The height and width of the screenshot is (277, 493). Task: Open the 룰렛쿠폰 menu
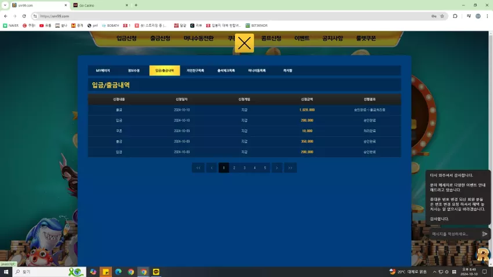pos(366,38)
